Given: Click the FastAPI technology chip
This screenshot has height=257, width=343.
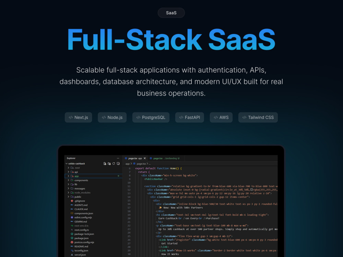Looking at the screenshot, I should pos(190,117).
